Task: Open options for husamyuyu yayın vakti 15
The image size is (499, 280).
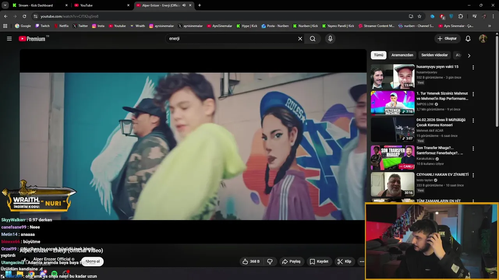Action: point(473,67)
